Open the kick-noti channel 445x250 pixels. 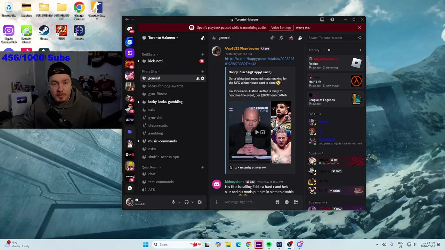click(x=172, y=61)
